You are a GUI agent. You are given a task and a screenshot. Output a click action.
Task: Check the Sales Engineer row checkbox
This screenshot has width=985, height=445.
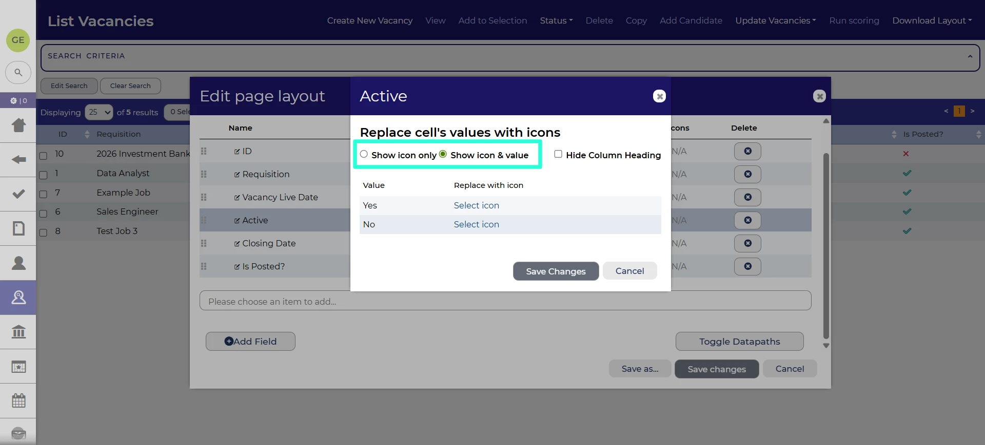(x=43, y=214)
